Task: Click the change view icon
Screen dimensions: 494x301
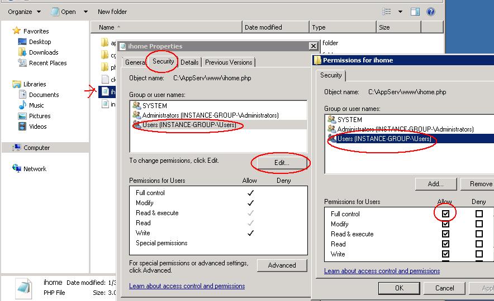Action: point(387,11)
